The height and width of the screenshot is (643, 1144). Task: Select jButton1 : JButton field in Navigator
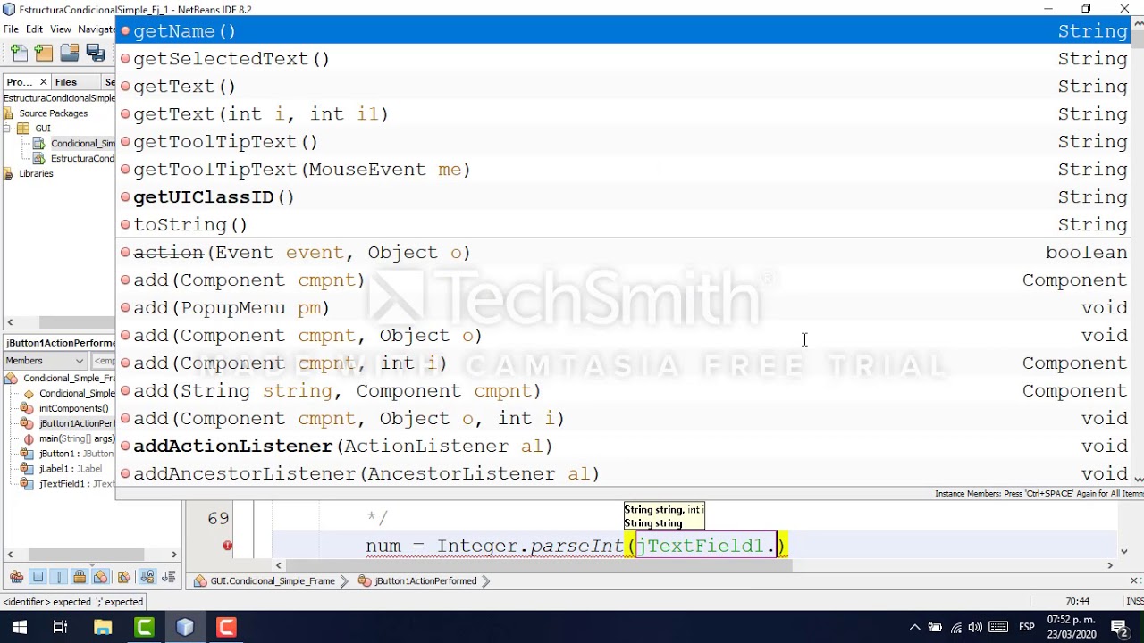[x=77, y=455]
